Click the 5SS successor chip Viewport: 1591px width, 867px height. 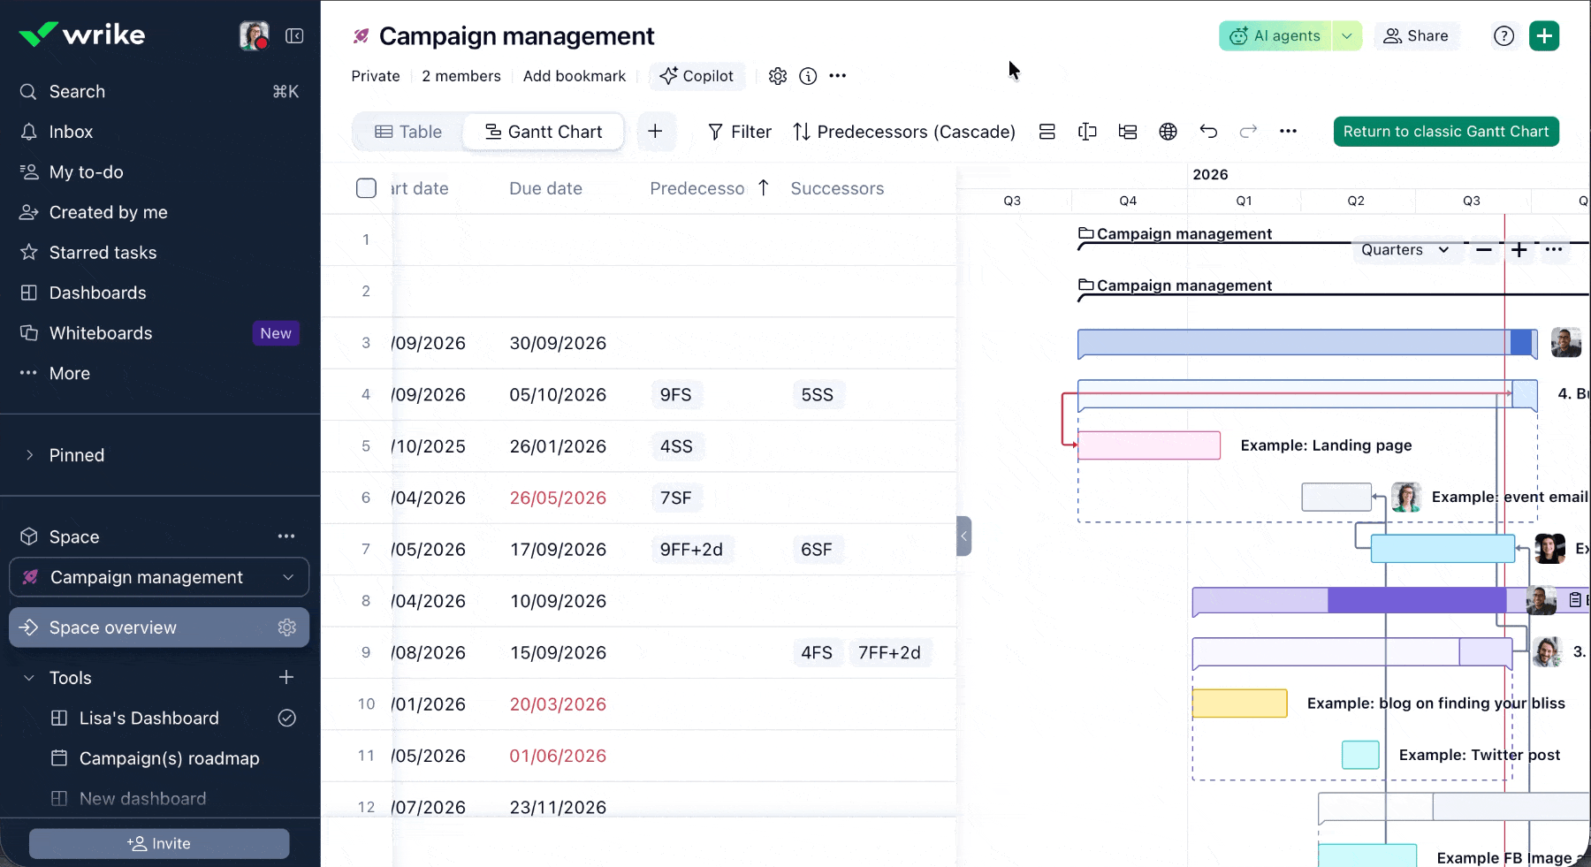click(818, 395)
